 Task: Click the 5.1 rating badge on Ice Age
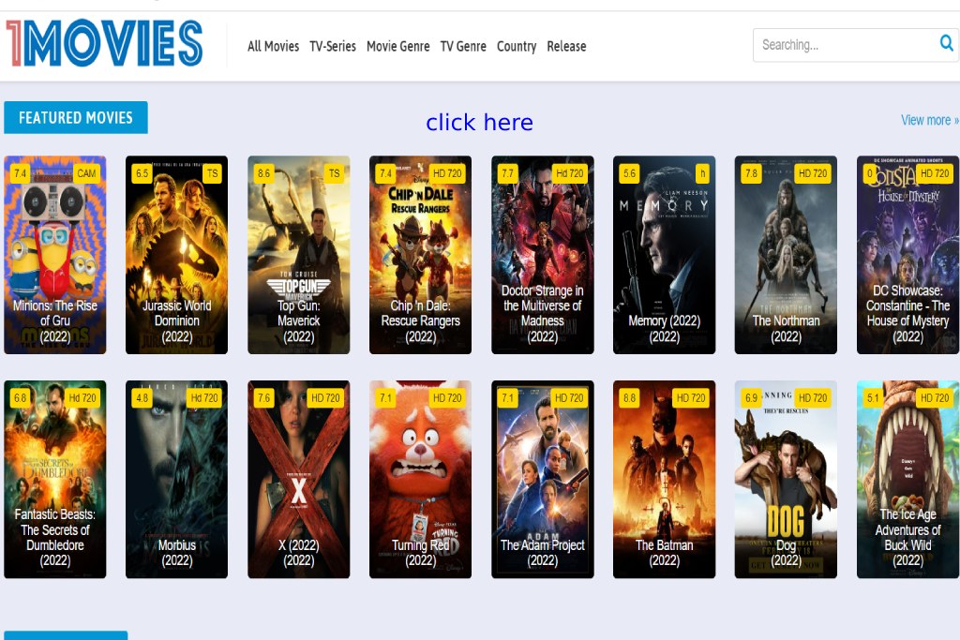tap(873, 398)
